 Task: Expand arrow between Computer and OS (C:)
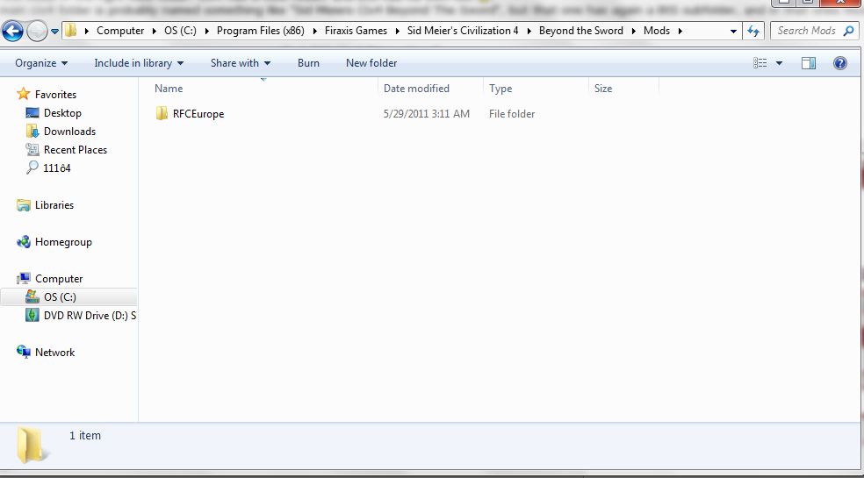tap(155, 32)
